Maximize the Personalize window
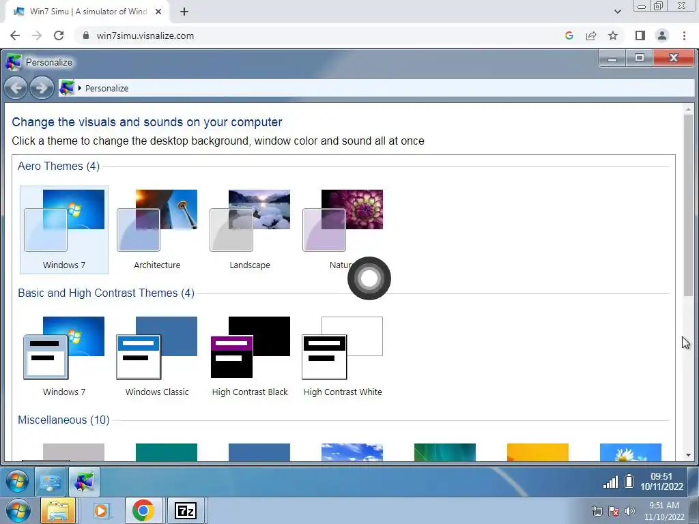Screen dimensions: 699x524 pyautogui.click(x=640, y=59)
